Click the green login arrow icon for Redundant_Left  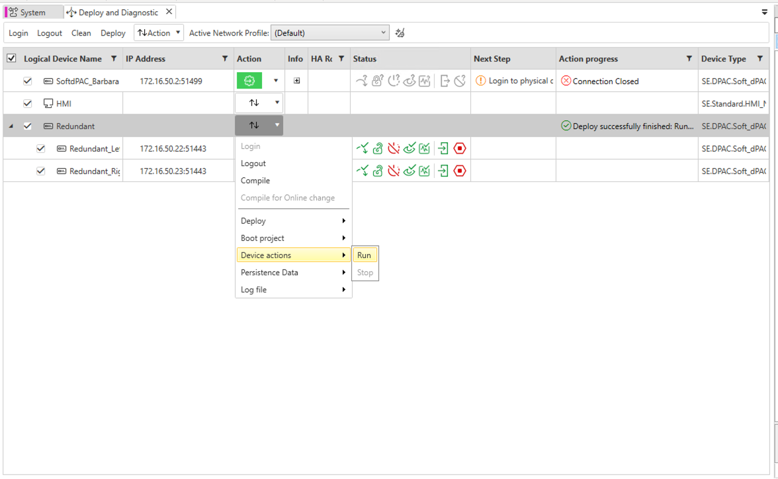(443, 148)
